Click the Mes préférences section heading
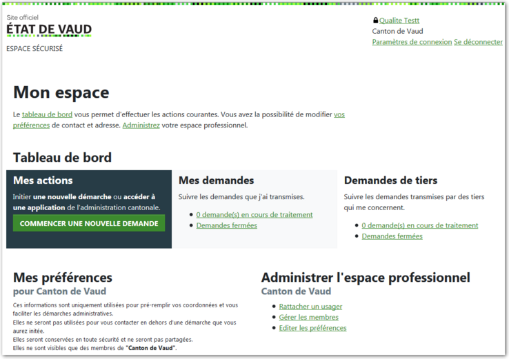Screen dimensions: 509x359 pos(62,278)
